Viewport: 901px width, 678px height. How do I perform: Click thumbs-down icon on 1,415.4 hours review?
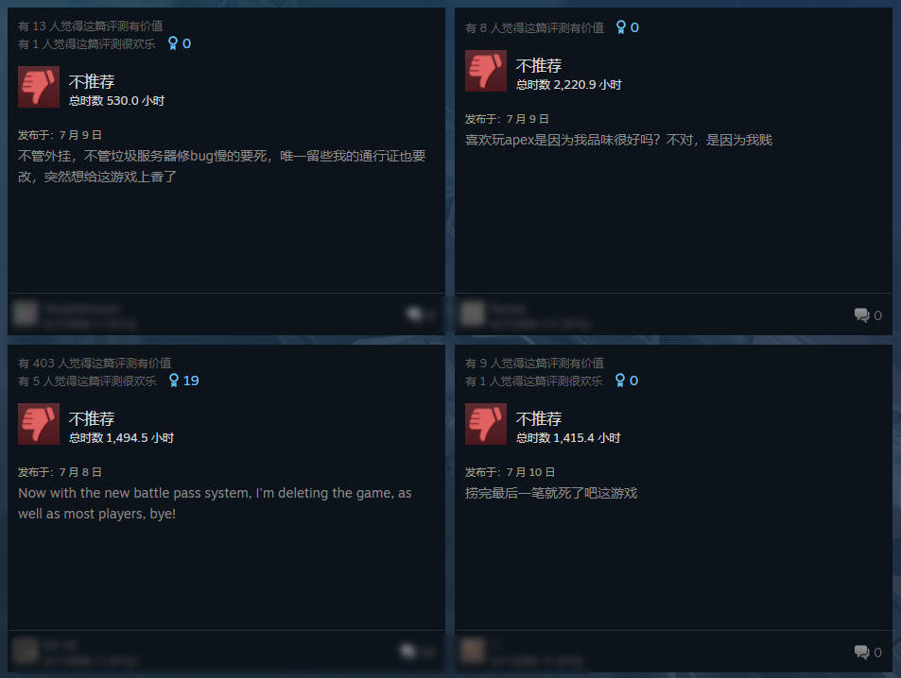pyautogui.click(x=486, y=424)
